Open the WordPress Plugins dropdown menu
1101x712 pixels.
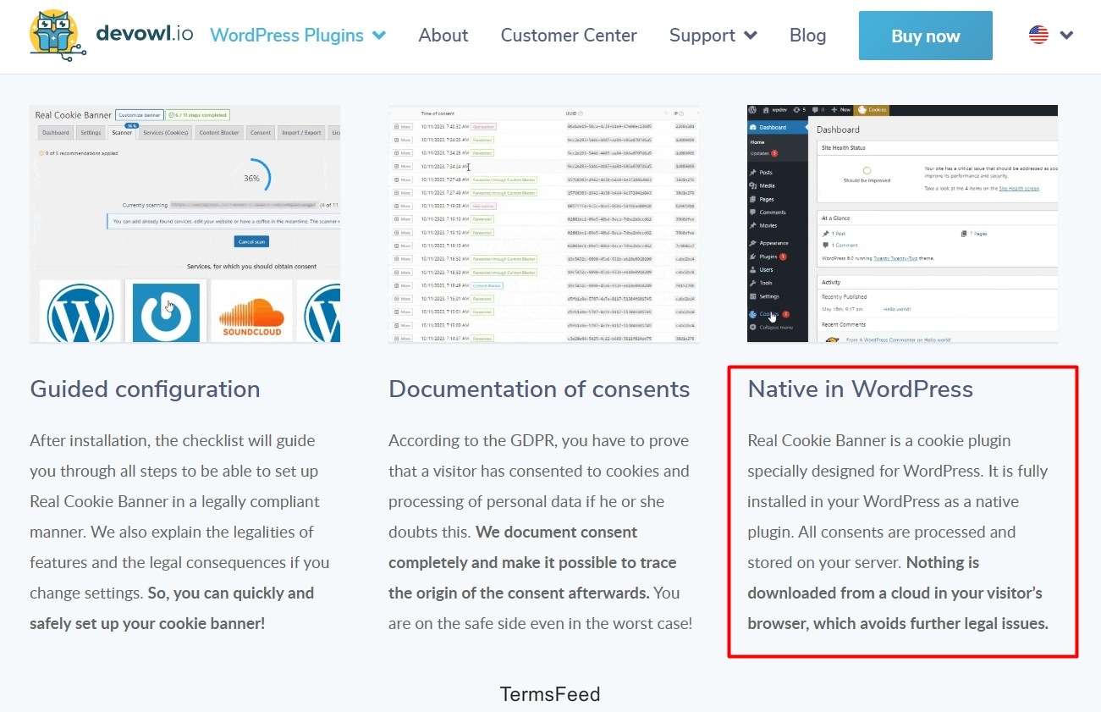coord(298,36)
